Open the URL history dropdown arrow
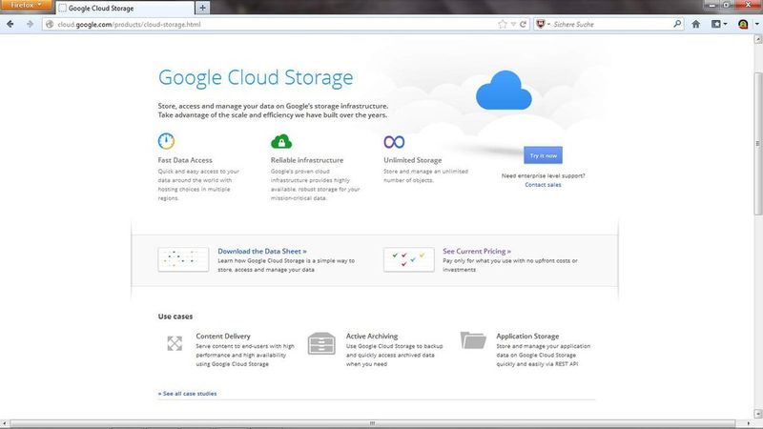 pos(513,24)
